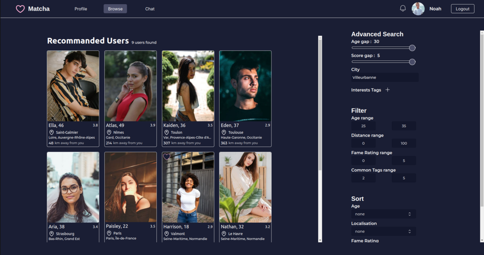Go to the Profile page

(81, 9)
